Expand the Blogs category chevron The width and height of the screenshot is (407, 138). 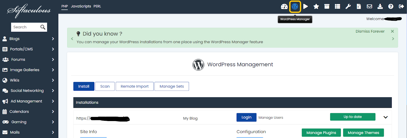[53, 39]
